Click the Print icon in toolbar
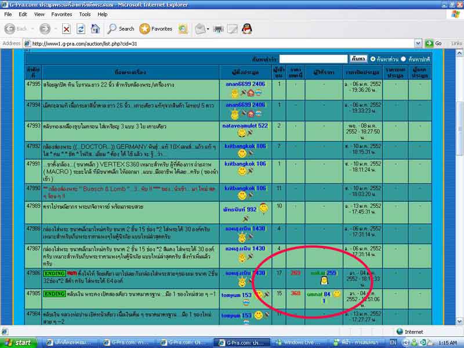Image resolution: width=464 pixels, height=348 pixels. coord(219,28)
